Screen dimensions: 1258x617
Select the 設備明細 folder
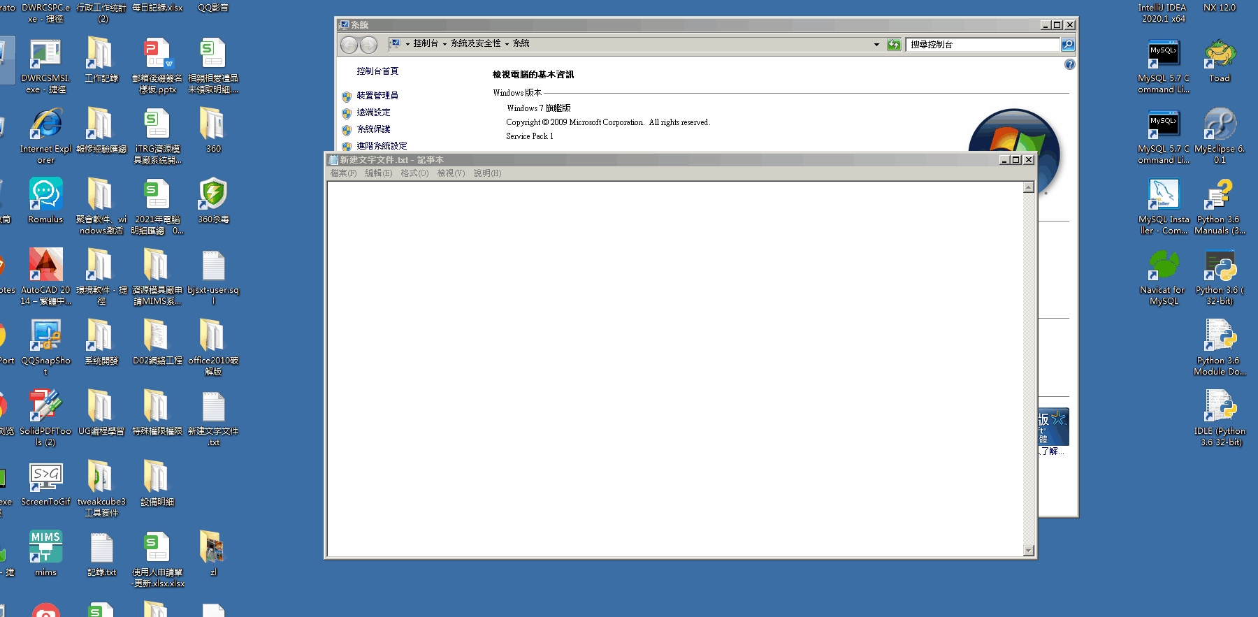[157, 483]
